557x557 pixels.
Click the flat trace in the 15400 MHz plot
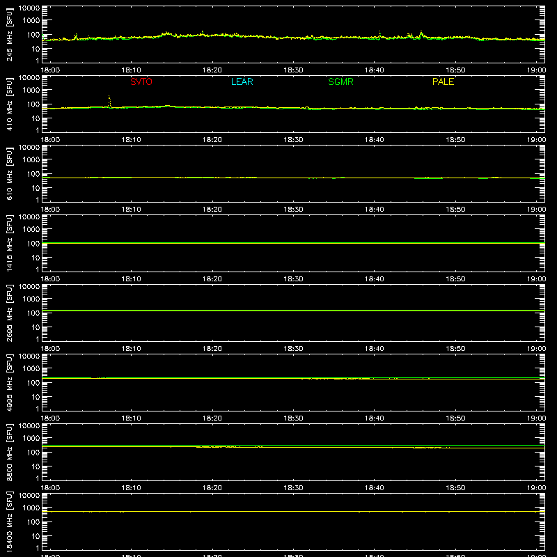point(293,512)
